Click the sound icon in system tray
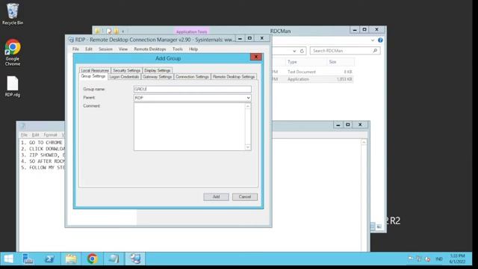 [427, 259]
